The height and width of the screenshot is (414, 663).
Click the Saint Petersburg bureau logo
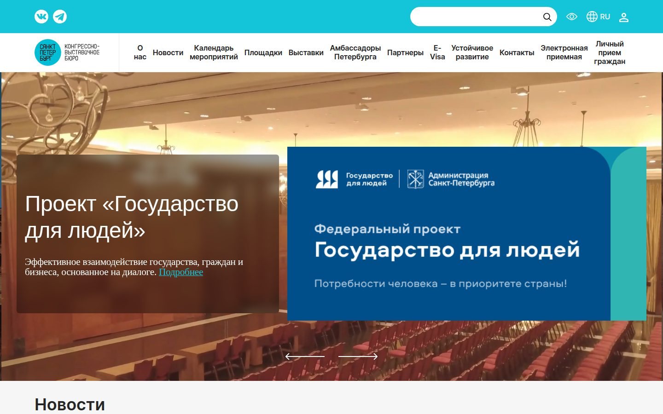pyautogui.click(x=67, y=52)
